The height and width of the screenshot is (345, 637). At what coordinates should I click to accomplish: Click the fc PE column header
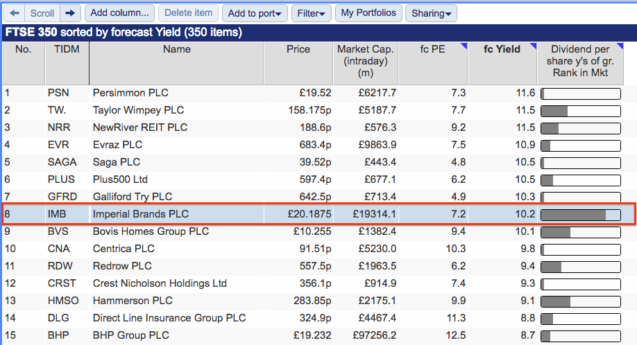(433, 63)
